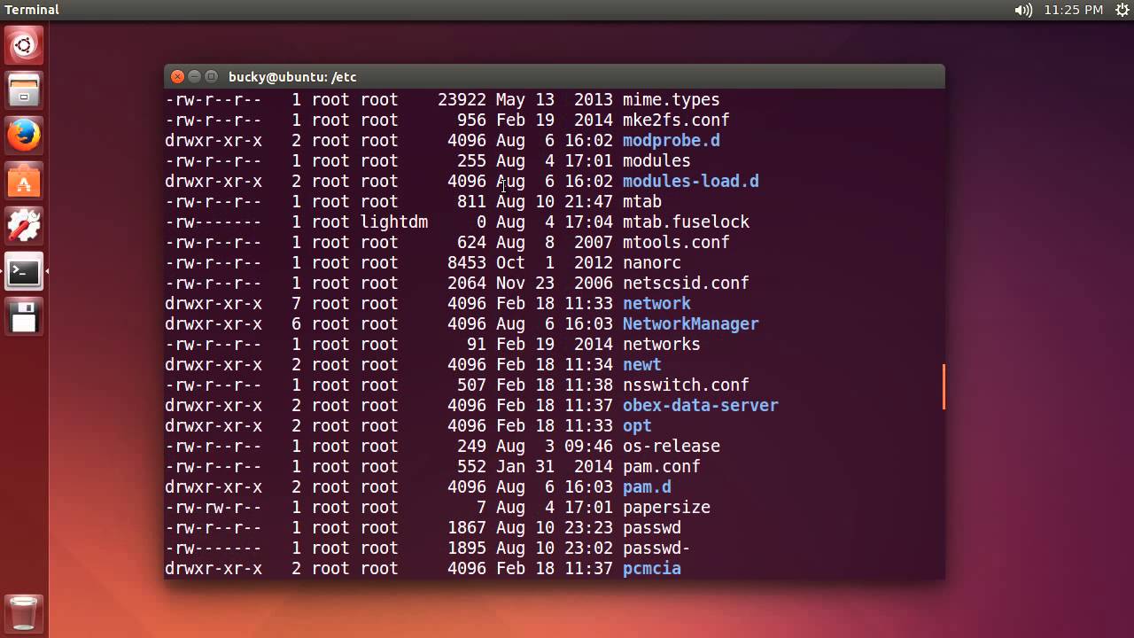Click the 507 size of nsswitch.conf
1134x638 pixels.
click(471, 385)
